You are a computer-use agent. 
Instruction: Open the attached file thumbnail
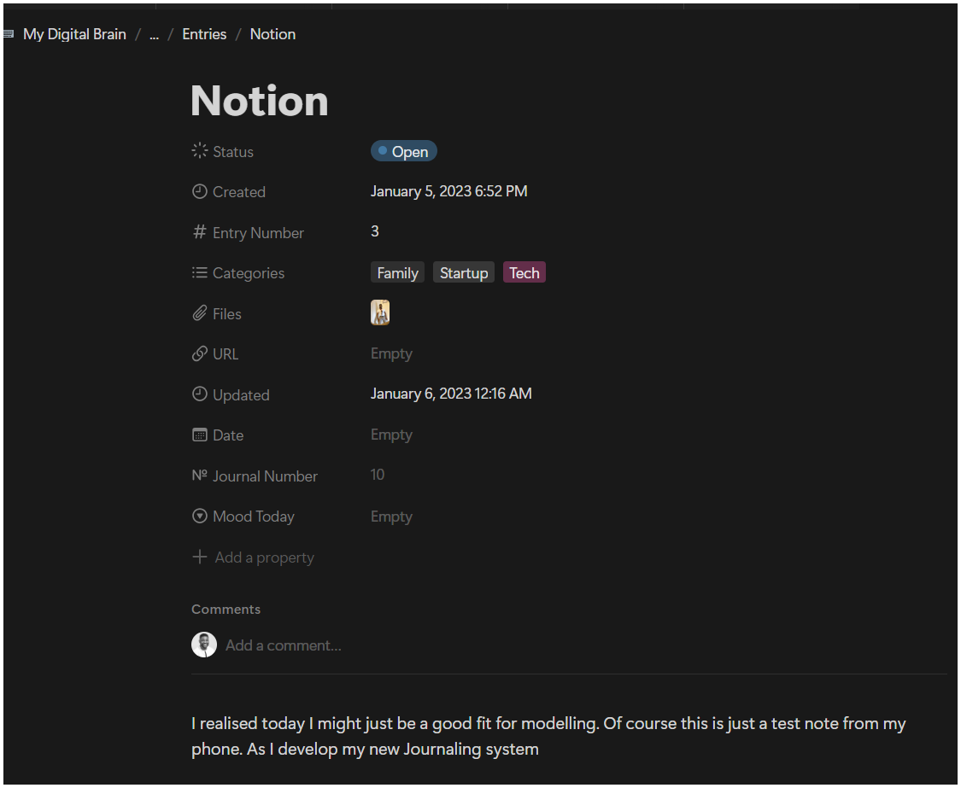[380, 312]
